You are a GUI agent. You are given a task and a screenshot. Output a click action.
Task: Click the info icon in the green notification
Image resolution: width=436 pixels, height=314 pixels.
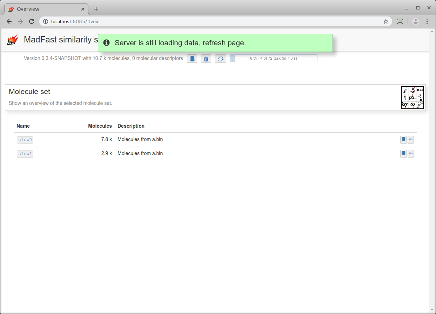pyautogui.click(x=106, y=42)
